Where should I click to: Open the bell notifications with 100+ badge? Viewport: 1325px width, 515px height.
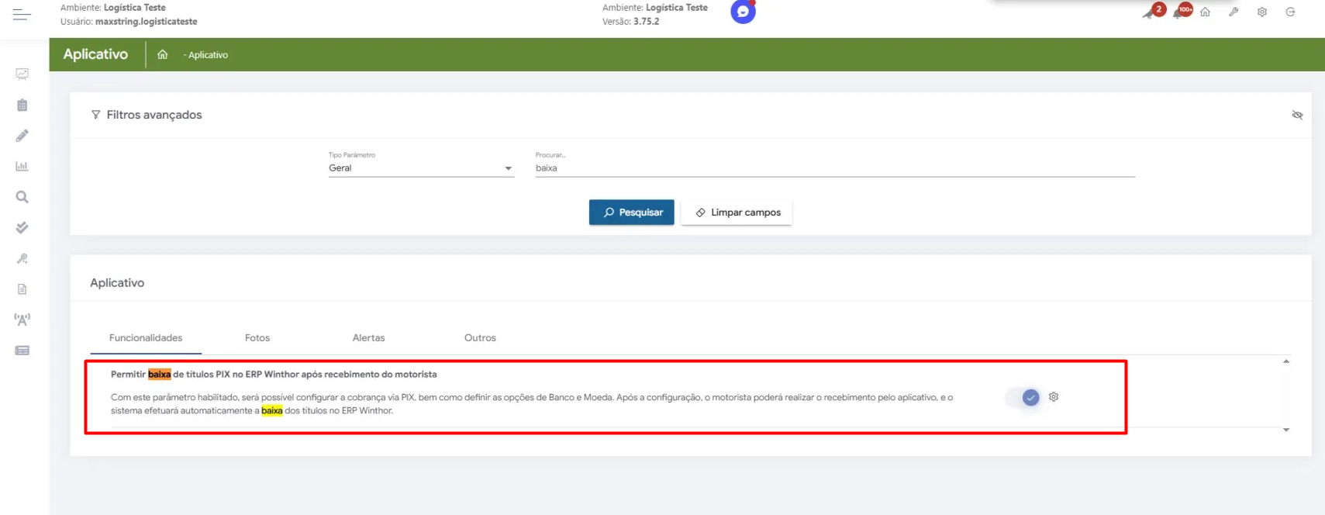click(1182, 12)
